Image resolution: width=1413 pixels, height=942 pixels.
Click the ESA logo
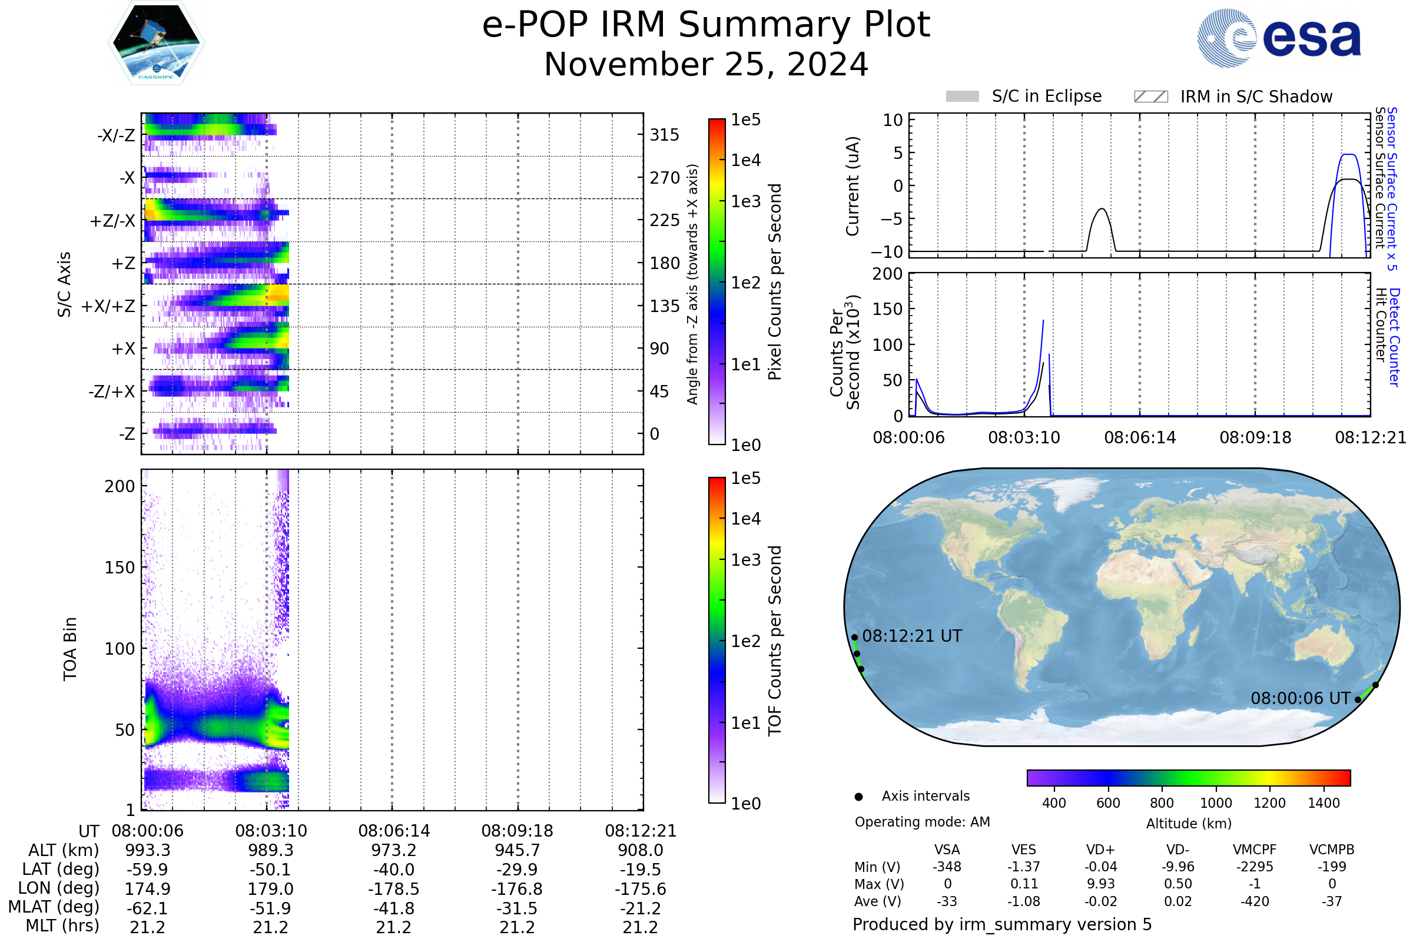tap(1278, 38)
